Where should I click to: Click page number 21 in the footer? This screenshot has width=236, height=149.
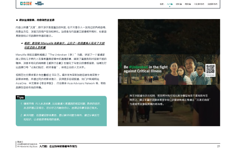pyautogui.click(x=219, y=146)
